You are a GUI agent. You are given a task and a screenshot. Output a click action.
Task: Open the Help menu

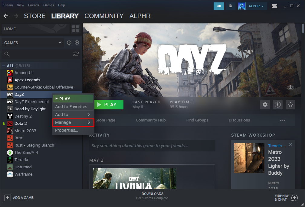pos(61,5)
